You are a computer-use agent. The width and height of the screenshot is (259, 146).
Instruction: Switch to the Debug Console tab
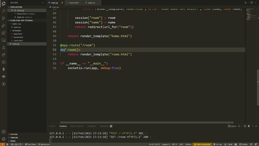(77, 126)
